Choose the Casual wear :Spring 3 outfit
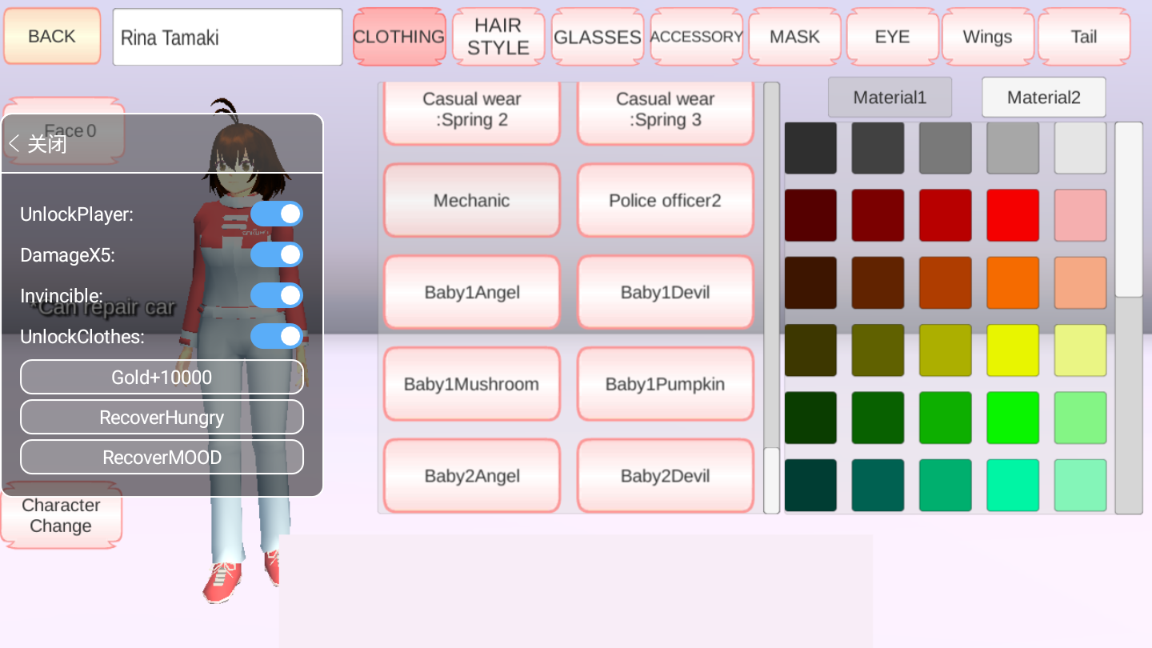Image resolution: width=1152 pixels, height=648 pixels. click(x=666, y=112)
